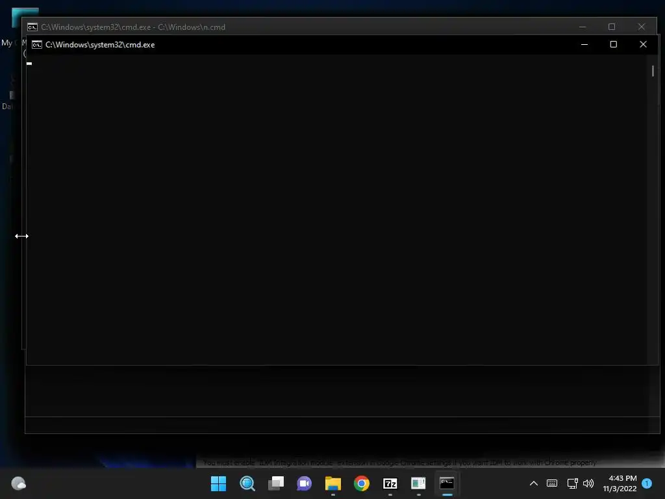The height and width of the screenshot is (499, 665).
Task: Maximize the background n.cmd window
Action: pos(612,27)
